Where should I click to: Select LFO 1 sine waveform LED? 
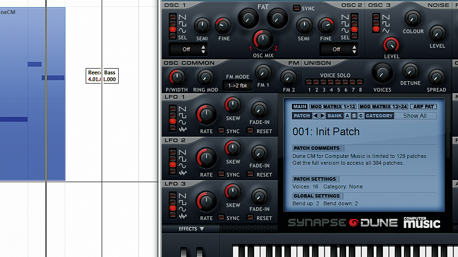173,122
